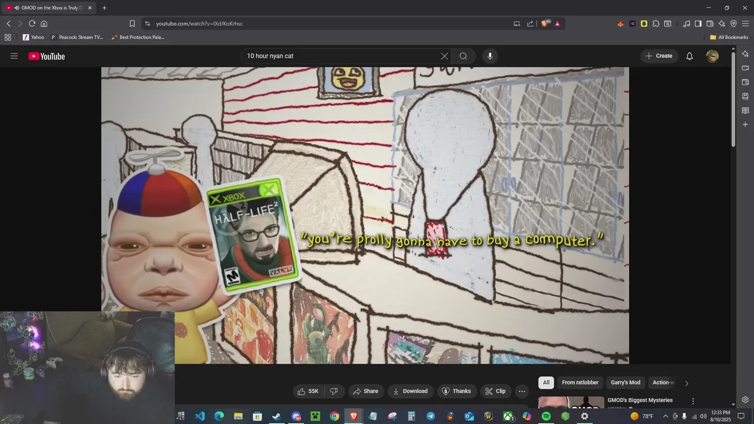Clear the search text with the X
754x424 pixels.
(444, 56)
